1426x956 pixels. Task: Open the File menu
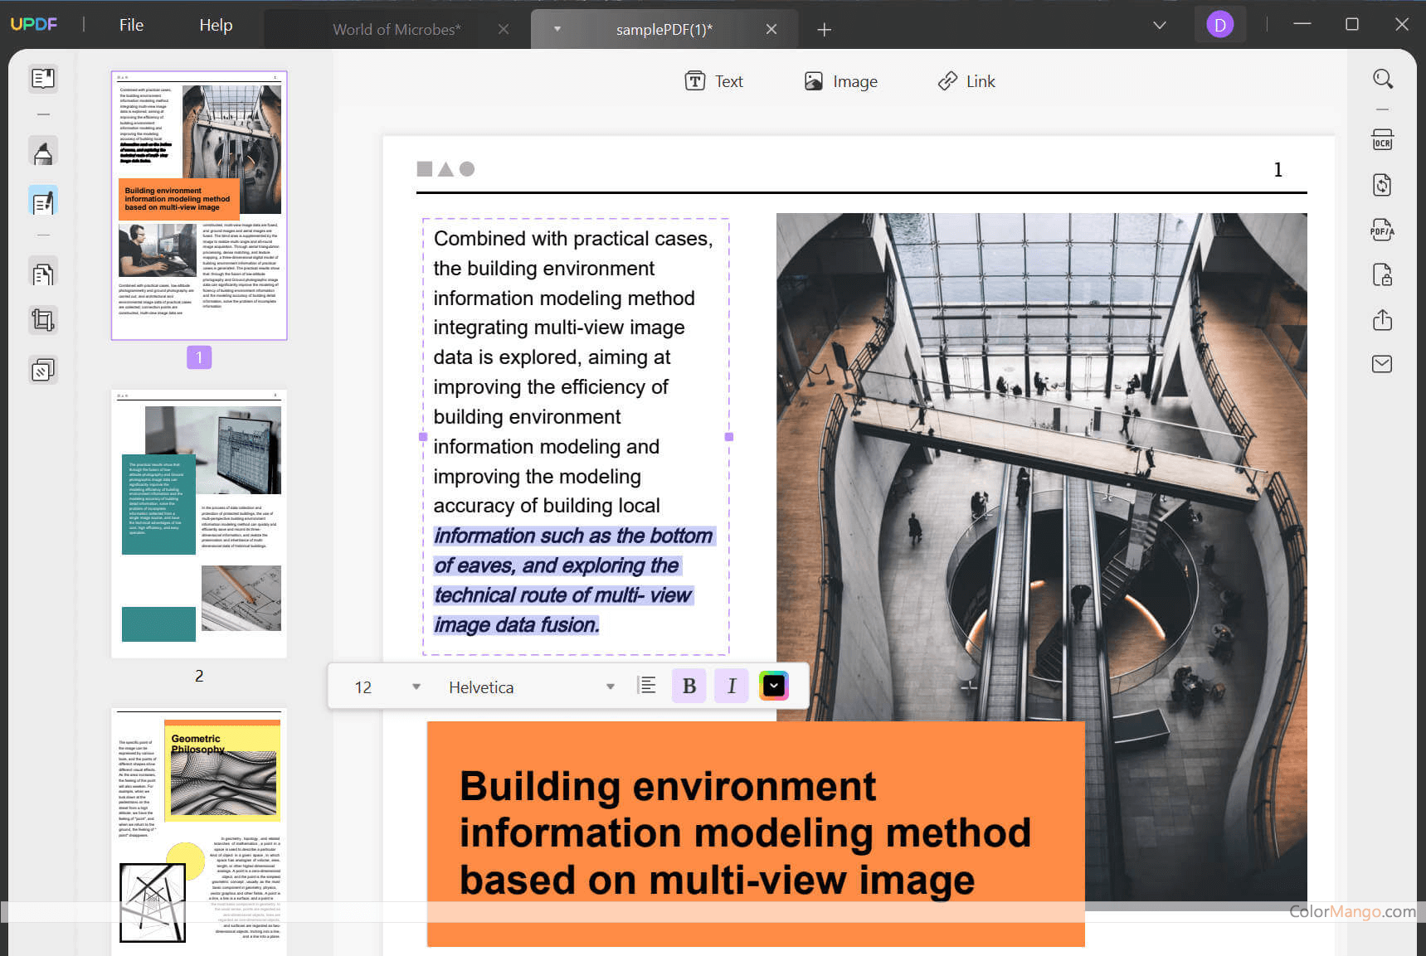[x=131, y=26]
